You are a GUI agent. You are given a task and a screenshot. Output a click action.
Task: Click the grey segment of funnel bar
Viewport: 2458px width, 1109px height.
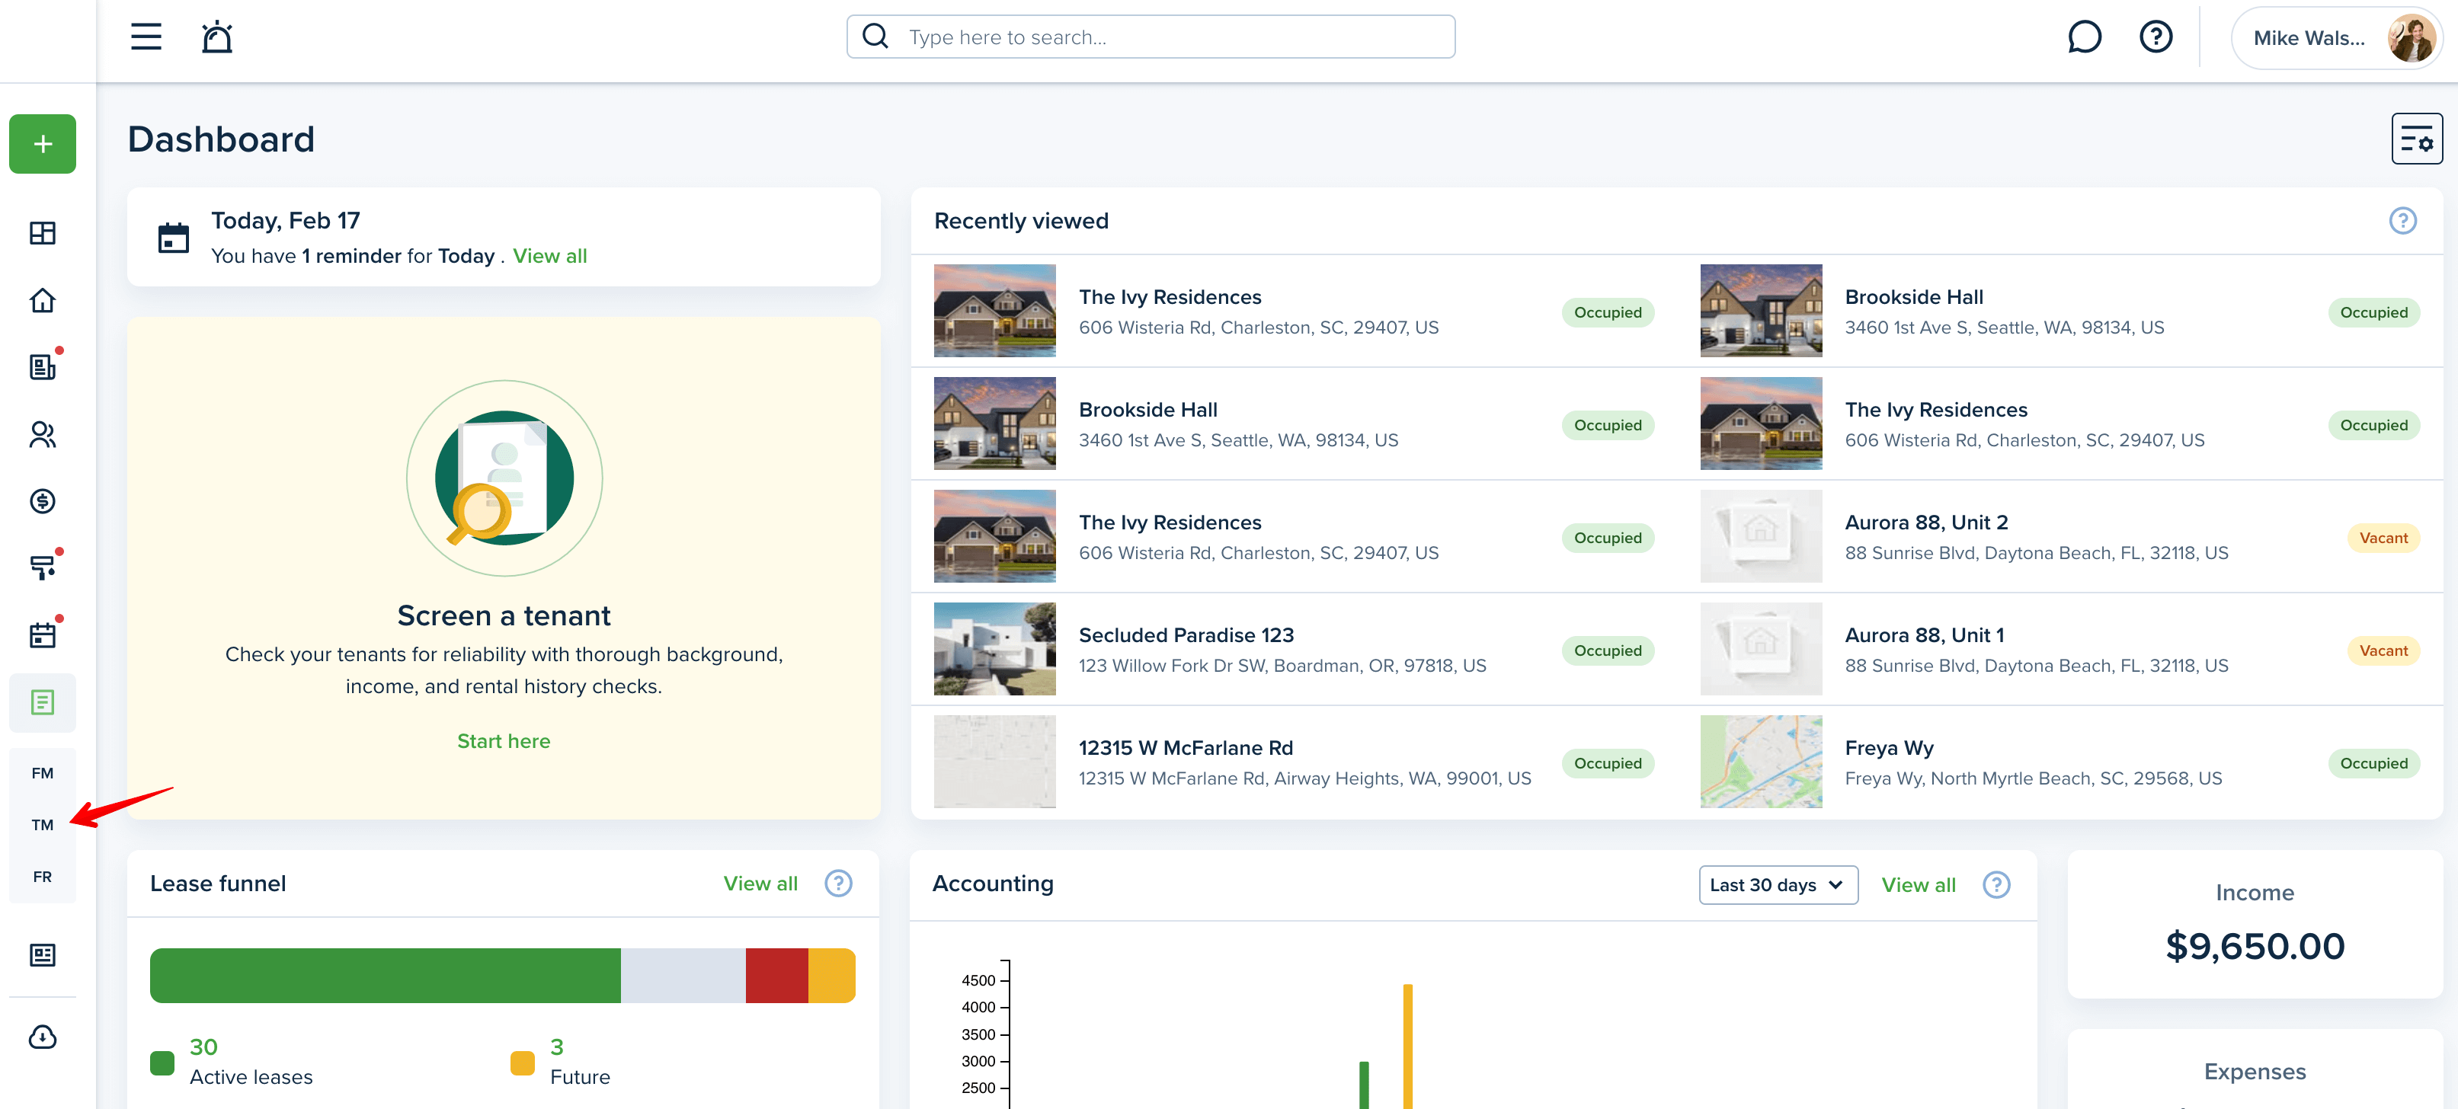pyautogui.click(x=683, y=976)
